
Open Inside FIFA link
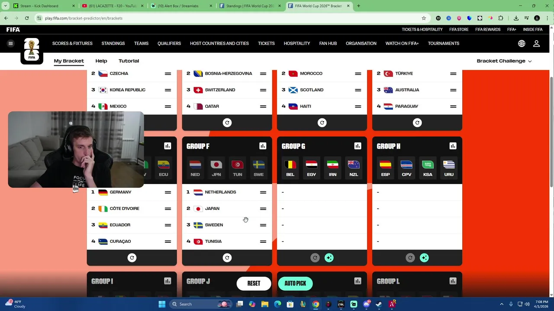[533, 29]
